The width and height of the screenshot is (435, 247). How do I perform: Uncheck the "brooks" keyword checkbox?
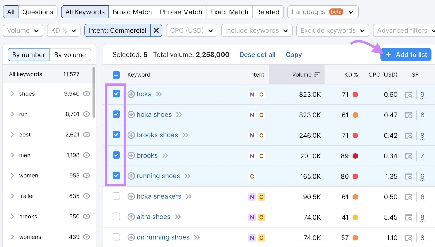click(x=116, y=155)
